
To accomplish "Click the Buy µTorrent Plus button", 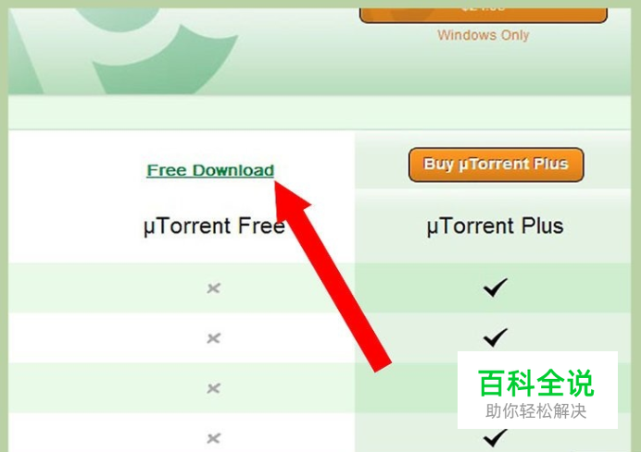I will [x=496, y=165].
